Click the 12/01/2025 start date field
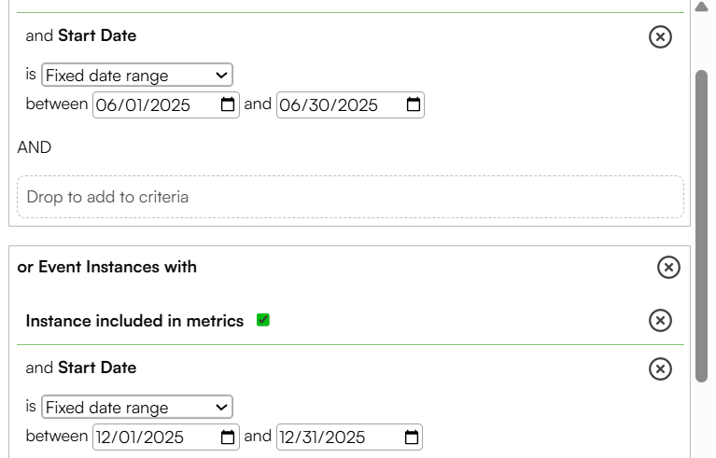This screenshot has height=458, width=716. pos(166,437)
